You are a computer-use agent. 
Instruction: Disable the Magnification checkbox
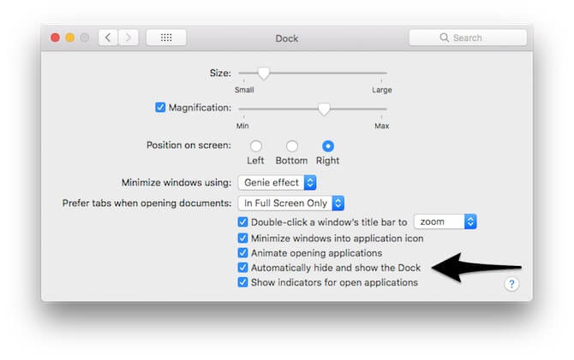160,108
